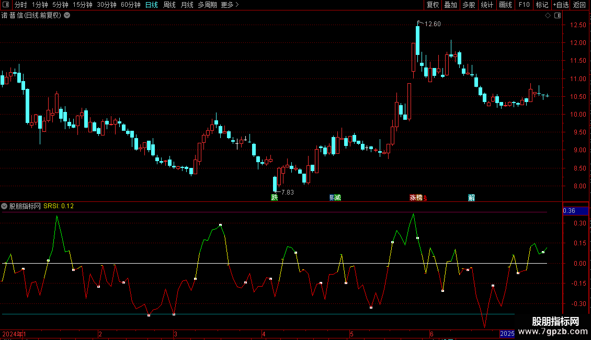Click the green 跌 event marker
The height and width of the screenshot is (340, 591).
275,198
